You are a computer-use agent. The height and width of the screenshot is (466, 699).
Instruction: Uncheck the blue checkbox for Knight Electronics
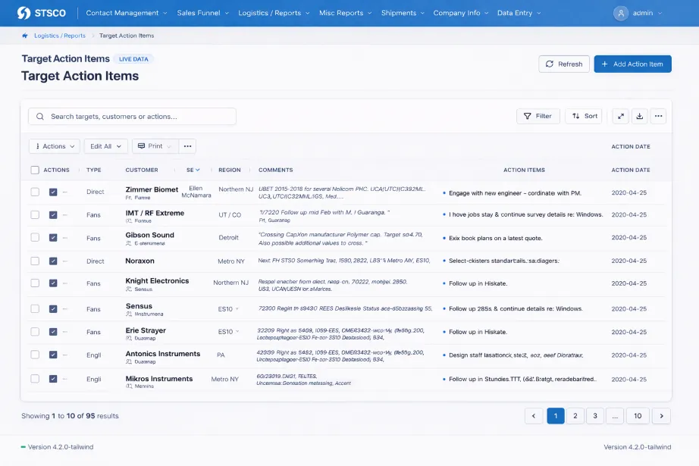53,283
